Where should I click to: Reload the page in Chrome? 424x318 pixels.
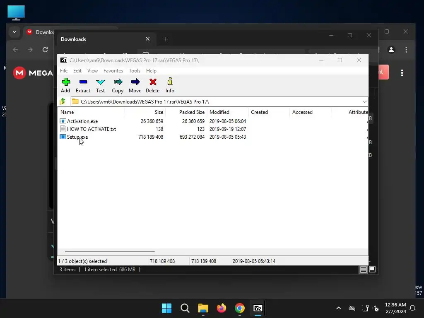click(45, 50)
